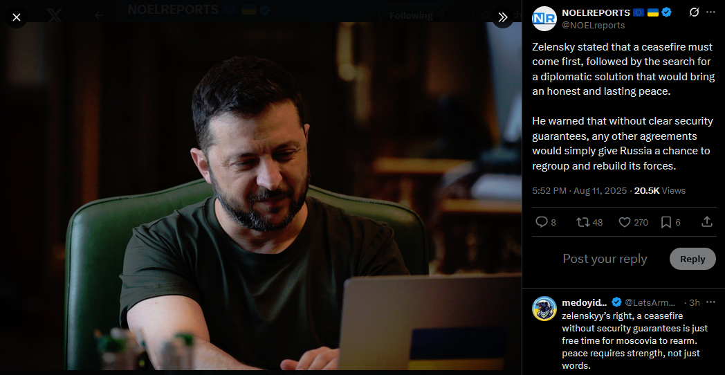
Task: Click the medoyid verified badge
Action: [617, 302]
